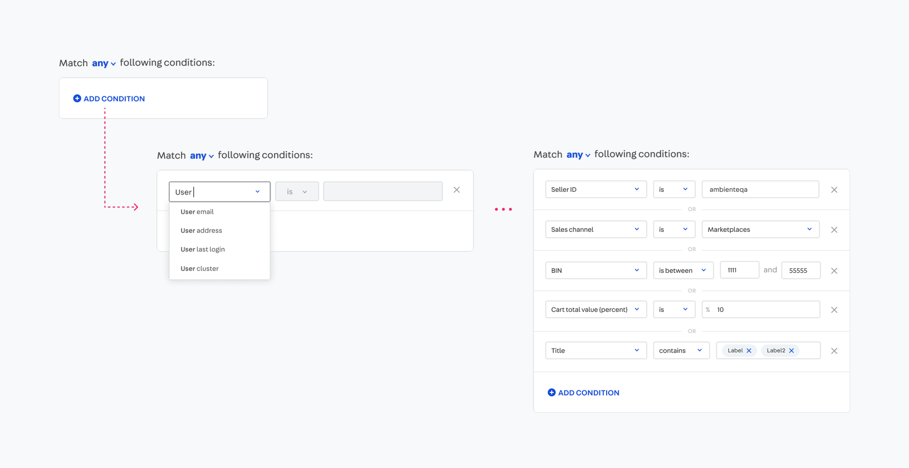Delete the Sales channel condition row
Image resolution: width=909 pixels, height=468 pixels.
(x=834, y=230)
